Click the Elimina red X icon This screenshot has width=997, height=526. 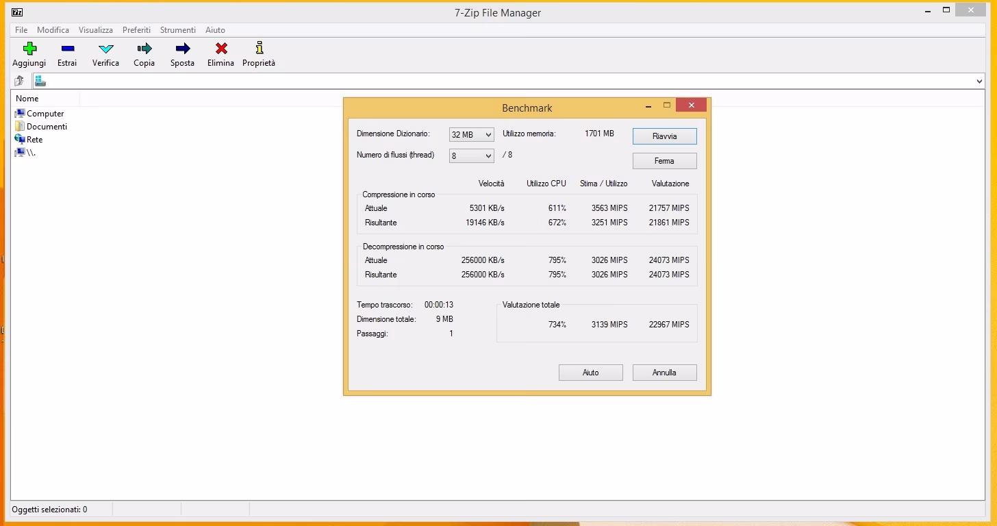pos(221,48)
